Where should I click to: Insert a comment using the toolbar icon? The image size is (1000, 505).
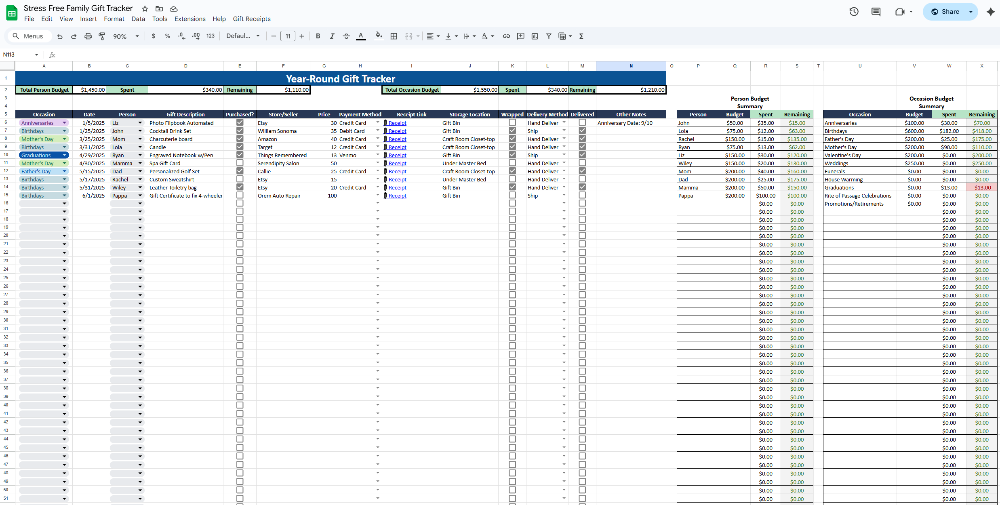(521, 36)
